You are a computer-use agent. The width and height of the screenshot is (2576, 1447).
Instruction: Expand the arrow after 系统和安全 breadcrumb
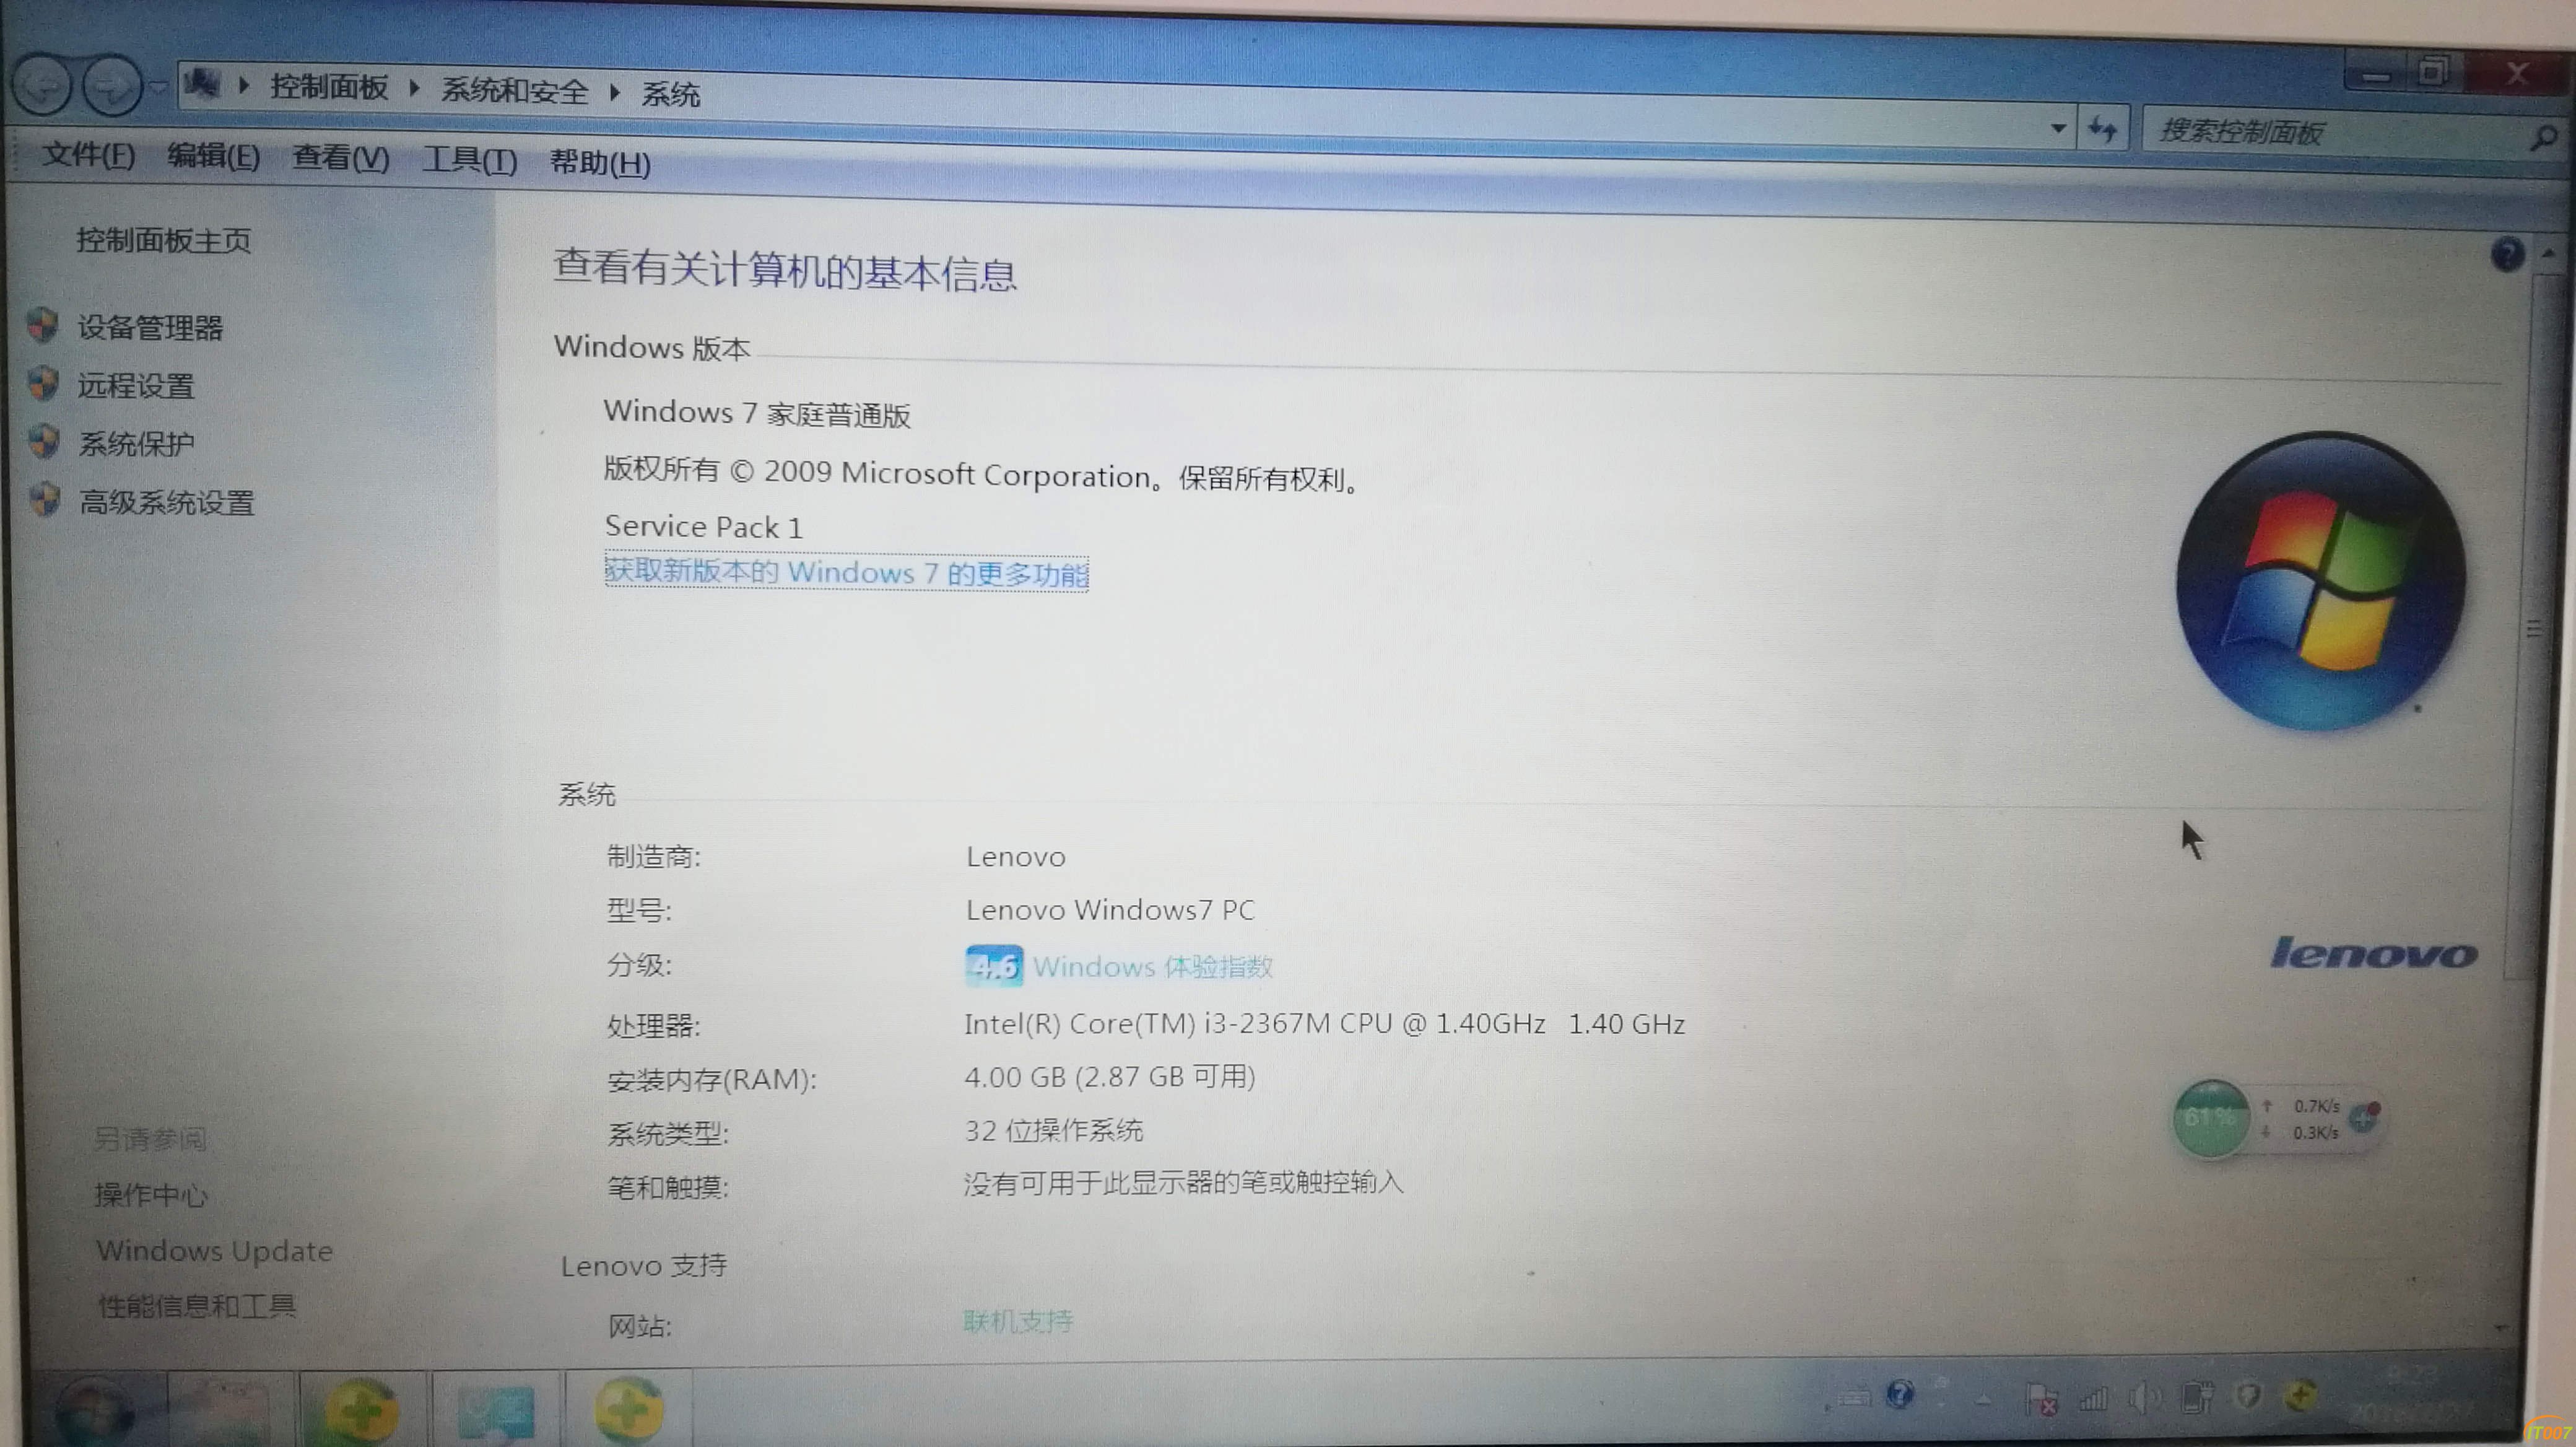tap(615, 93)
